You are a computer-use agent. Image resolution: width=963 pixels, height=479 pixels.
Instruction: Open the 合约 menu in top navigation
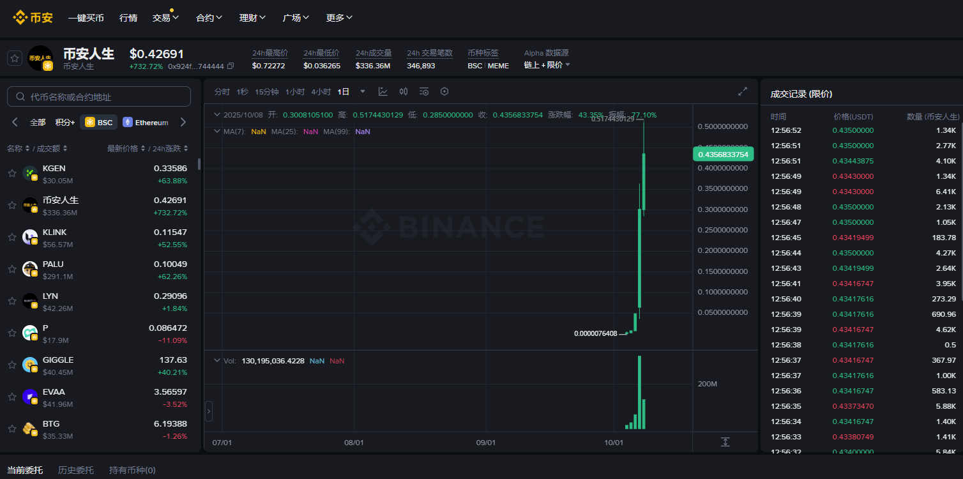click(x=209, y=17)
